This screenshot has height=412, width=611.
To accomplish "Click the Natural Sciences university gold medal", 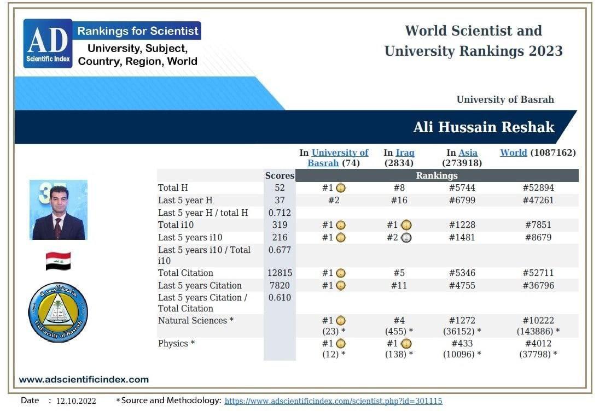I will 341,321.
